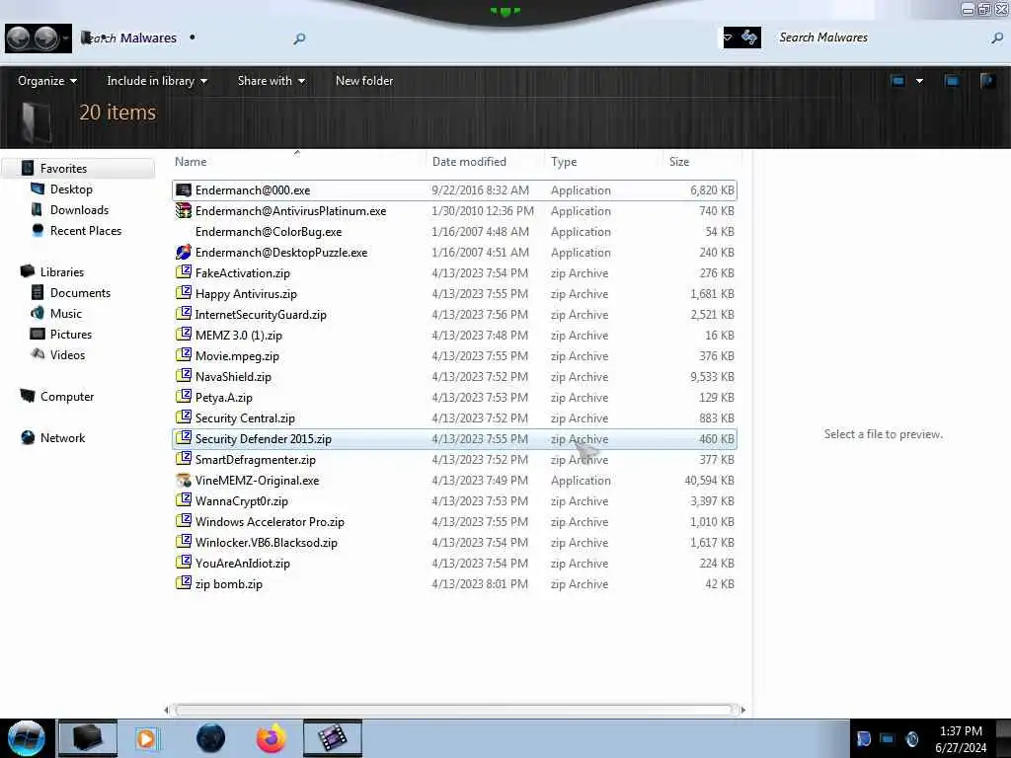Go back with the Back arrow button
The image size is (1011, 758).
coord(18,38)
